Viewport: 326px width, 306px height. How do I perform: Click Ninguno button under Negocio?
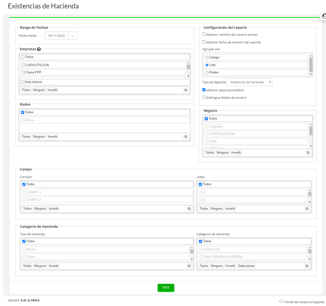[x=222, y=153]
